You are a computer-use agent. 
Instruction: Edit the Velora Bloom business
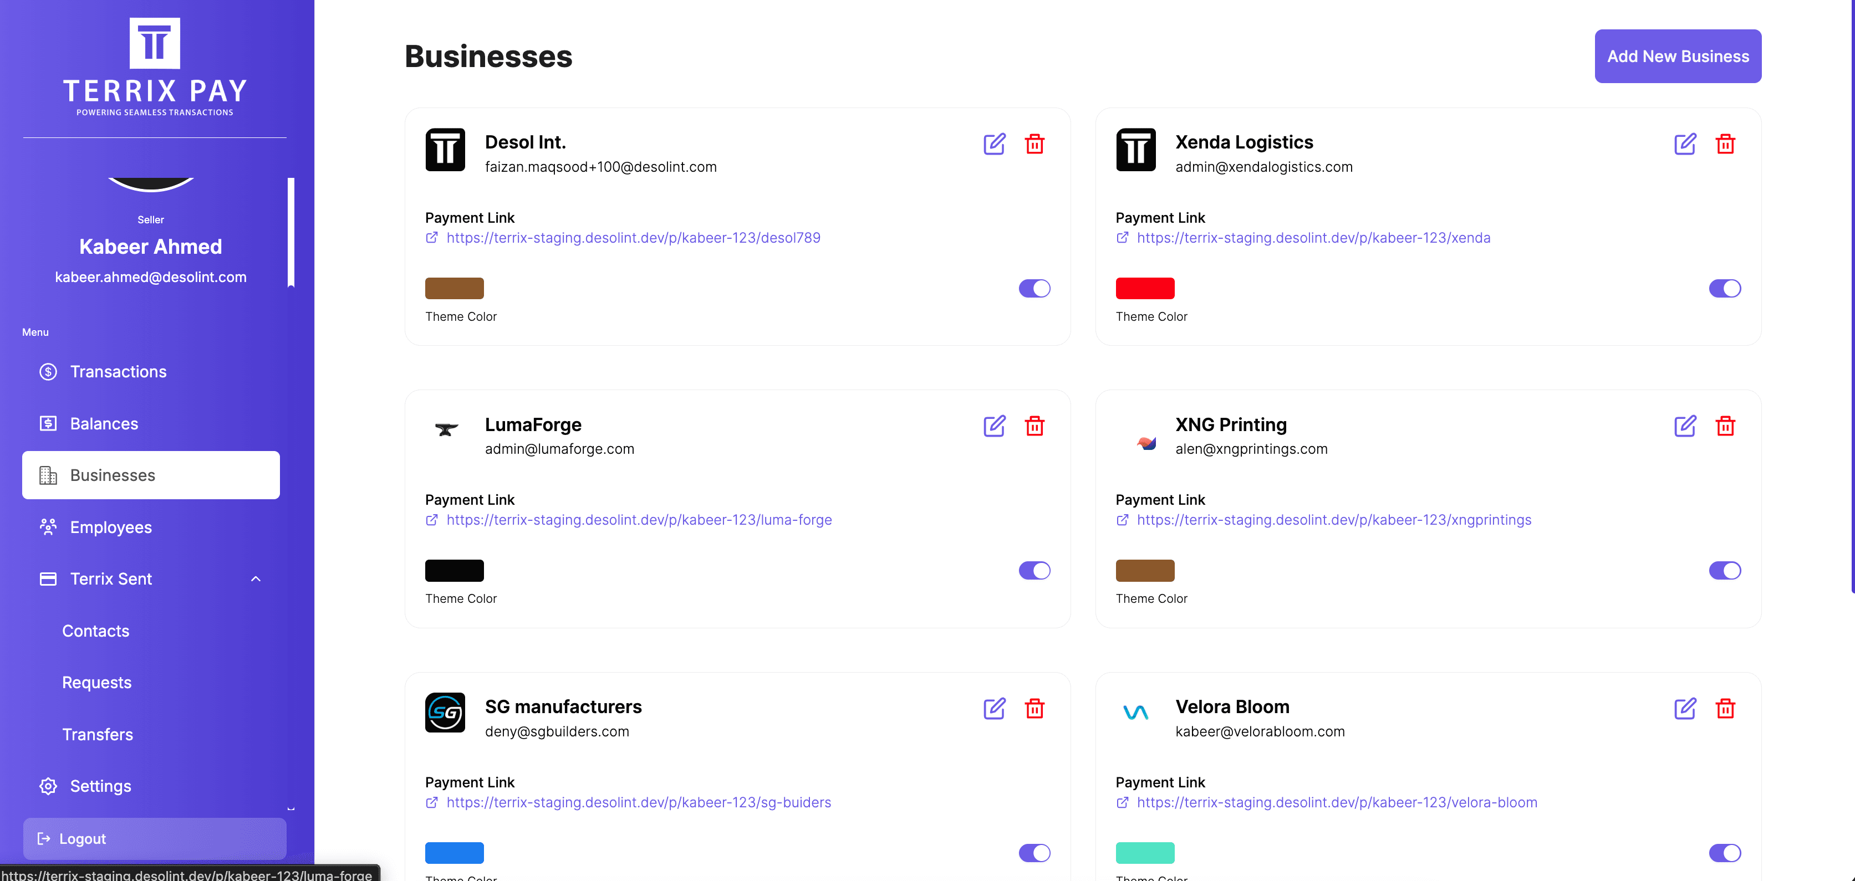pos(1685,709)
